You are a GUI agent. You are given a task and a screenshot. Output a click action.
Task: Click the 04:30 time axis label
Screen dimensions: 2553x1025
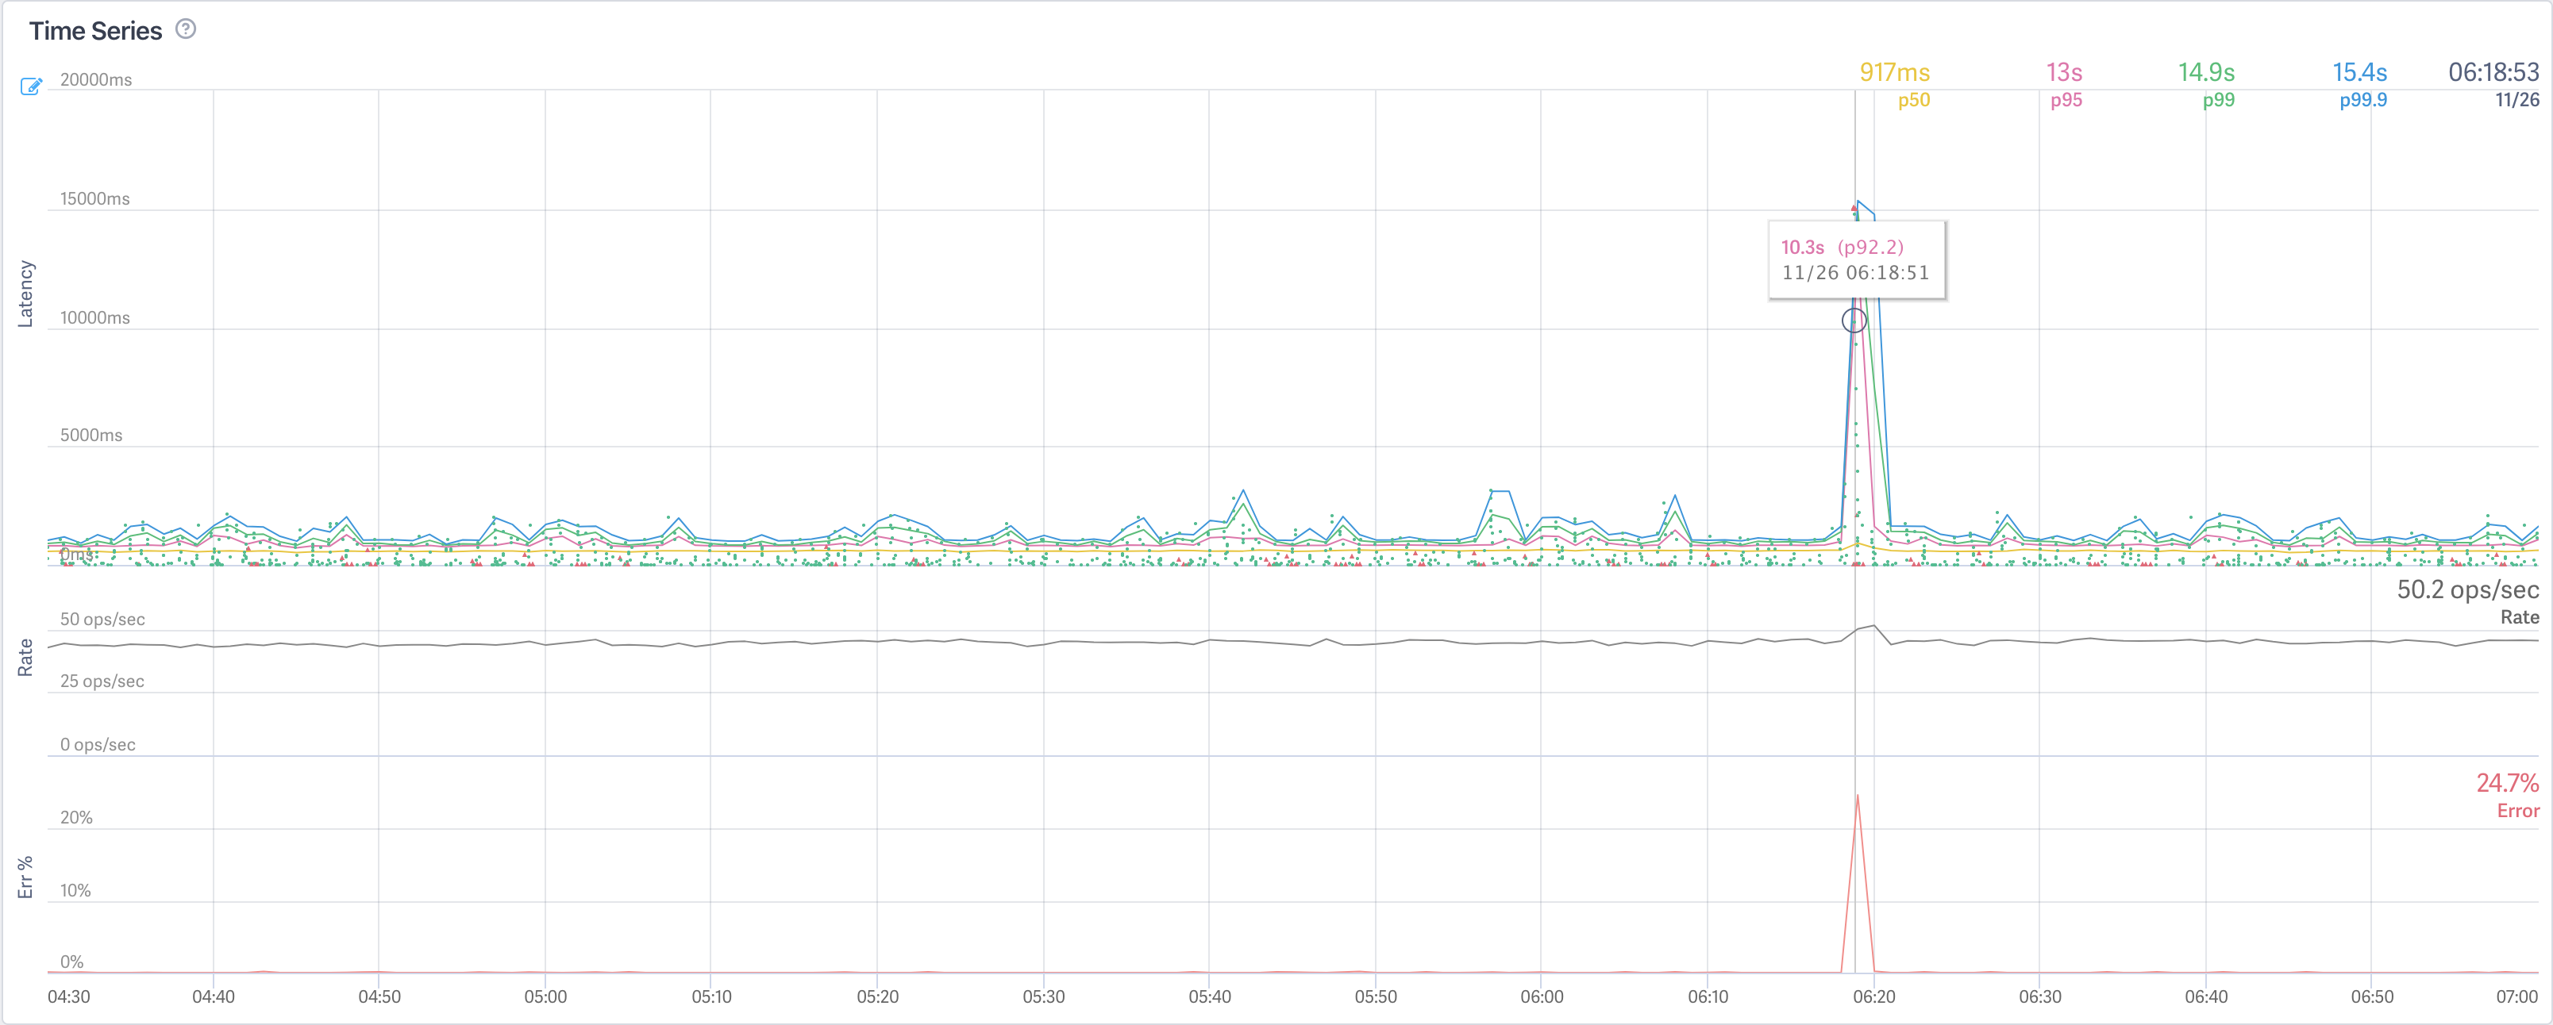click(68, 996)
